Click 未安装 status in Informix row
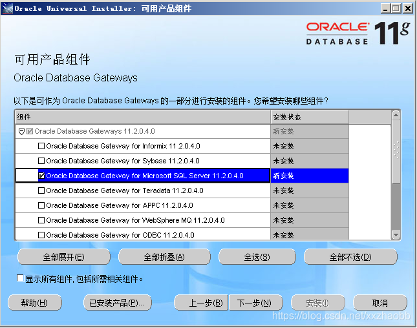 tap(284, 146)
